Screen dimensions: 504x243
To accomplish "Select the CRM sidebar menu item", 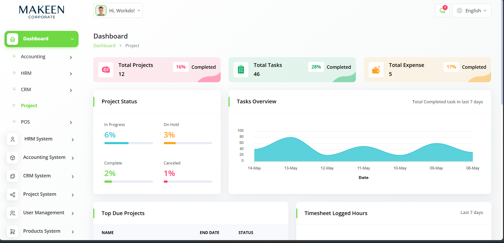I will [26, 90].
